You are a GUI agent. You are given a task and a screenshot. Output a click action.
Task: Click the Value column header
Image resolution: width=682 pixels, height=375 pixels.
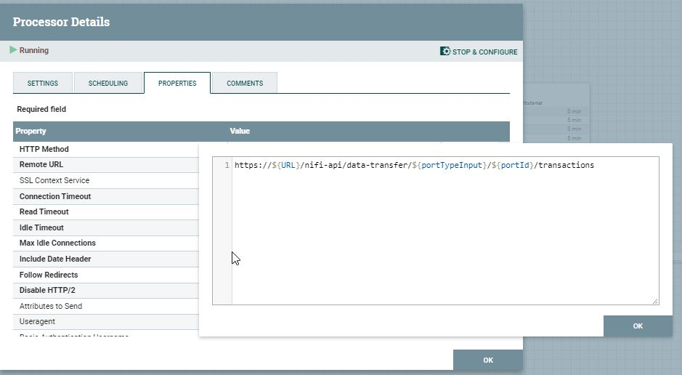240,131
